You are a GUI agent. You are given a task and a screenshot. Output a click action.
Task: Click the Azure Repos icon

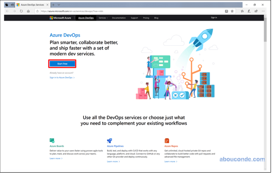pyautogui.click(x=167, y=141)
